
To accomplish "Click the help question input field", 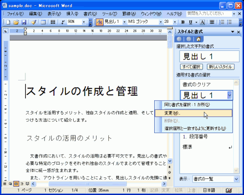I will click(x=209, y=14).
